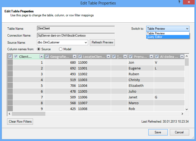Select the row header for Eugene
This screenshot has width=196, height=141.
pyautogui.click(x=10, y=68)
